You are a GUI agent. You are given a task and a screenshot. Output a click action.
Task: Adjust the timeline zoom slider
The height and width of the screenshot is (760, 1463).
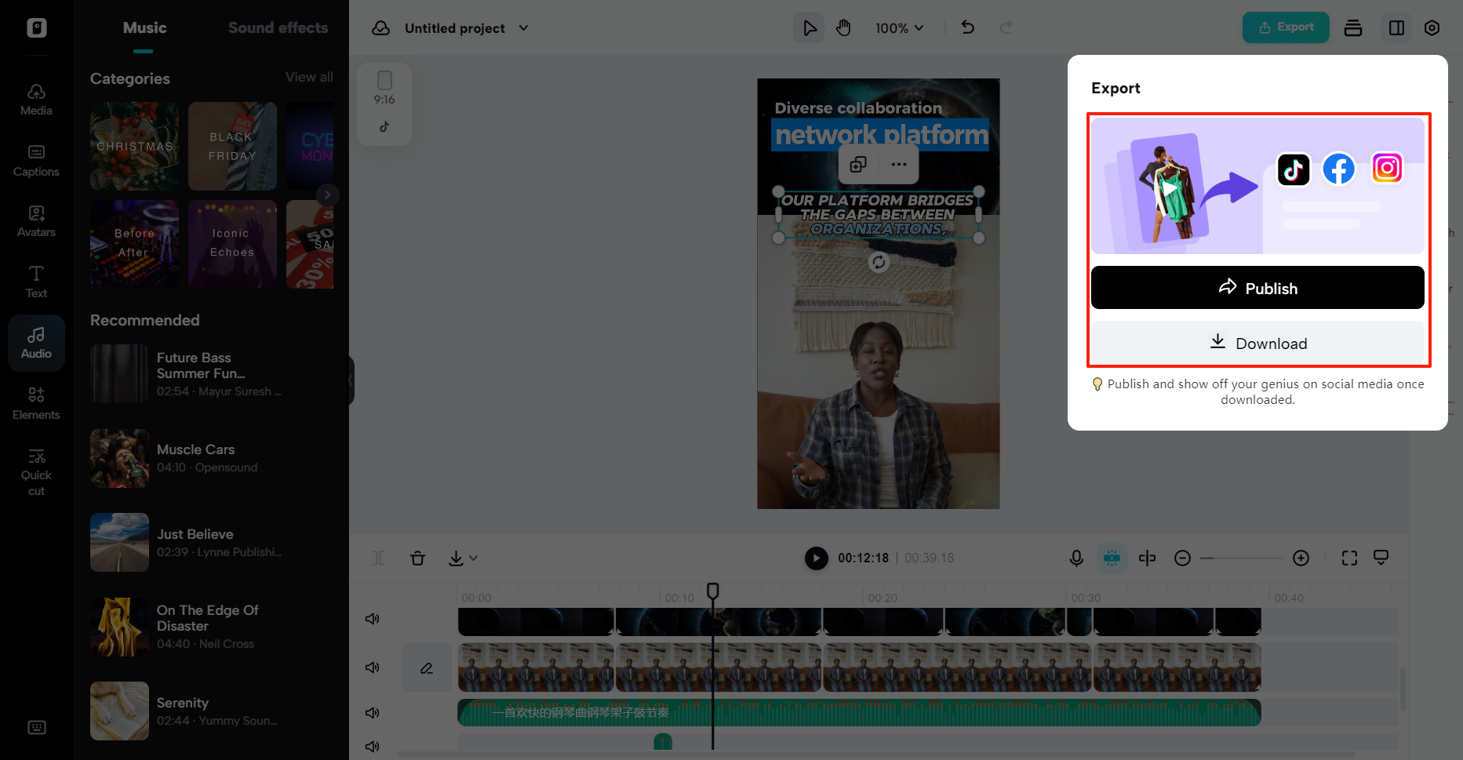coord(1242,558)
